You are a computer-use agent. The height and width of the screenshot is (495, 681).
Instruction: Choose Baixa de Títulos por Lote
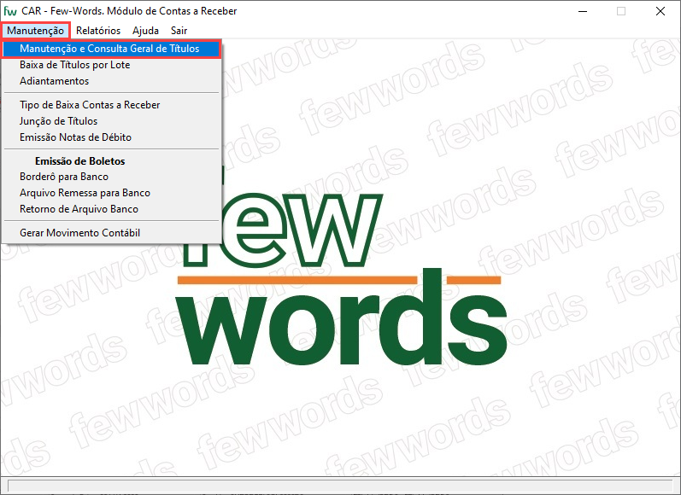[112, 65]
